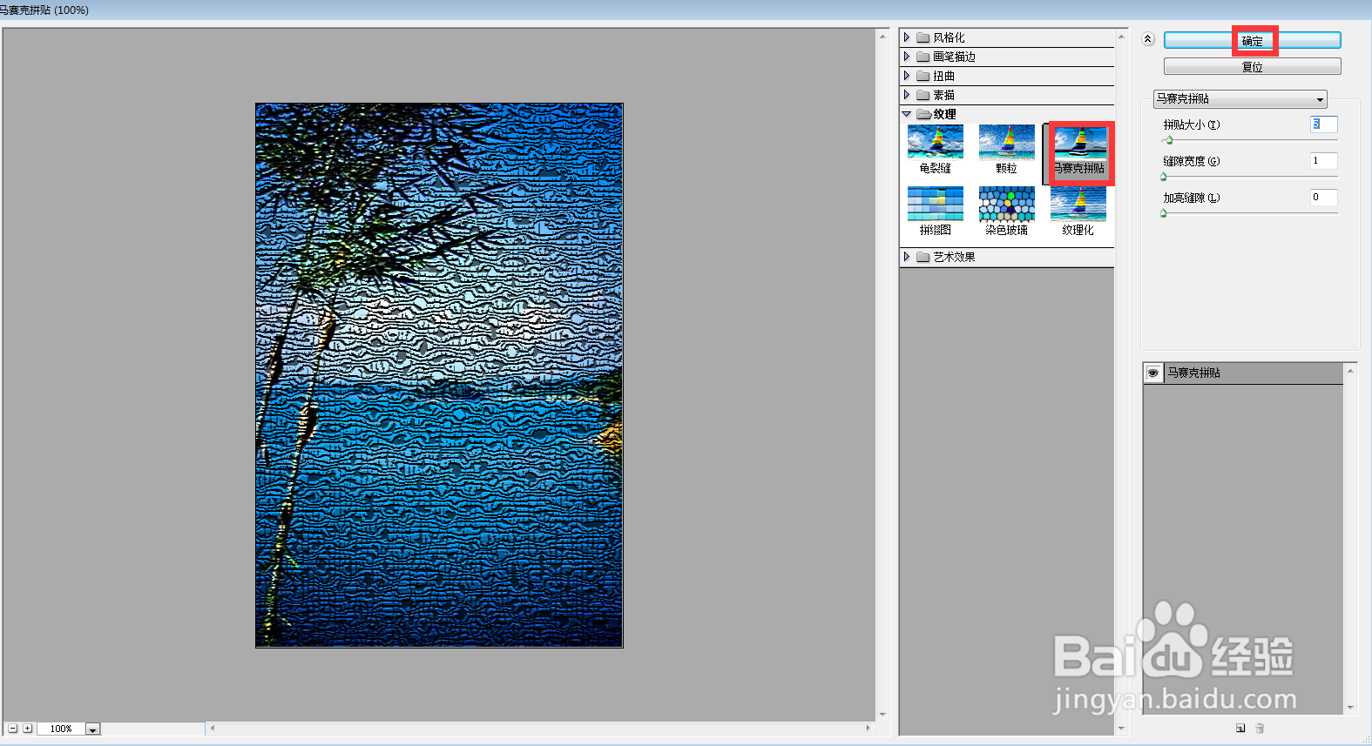Expand the 扭曲 filter folder
This screenshot has width=1372, height=746.
click(x=907, y=76)
